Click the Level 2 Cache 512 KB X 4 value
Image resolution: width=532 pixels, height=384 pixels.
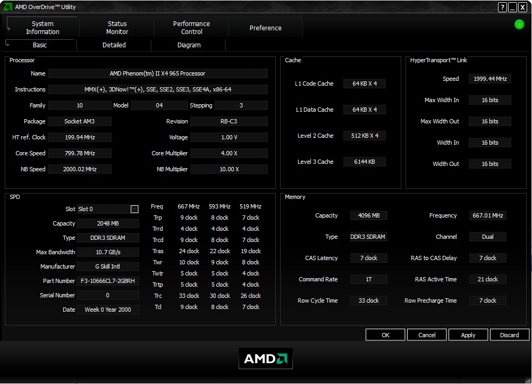click(365, 136)
